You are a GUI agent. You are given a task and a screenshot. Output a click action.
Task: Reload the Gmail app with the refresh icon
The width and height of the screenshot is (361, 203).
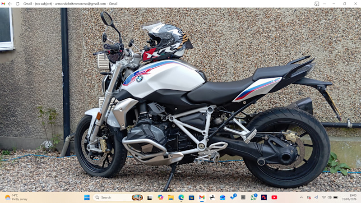point(17,4)
